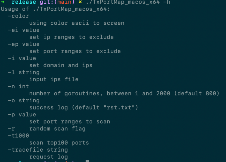Screen dimensions: 226x162
Task: Click the -p value flag
Action: click(x=22, y=114)
